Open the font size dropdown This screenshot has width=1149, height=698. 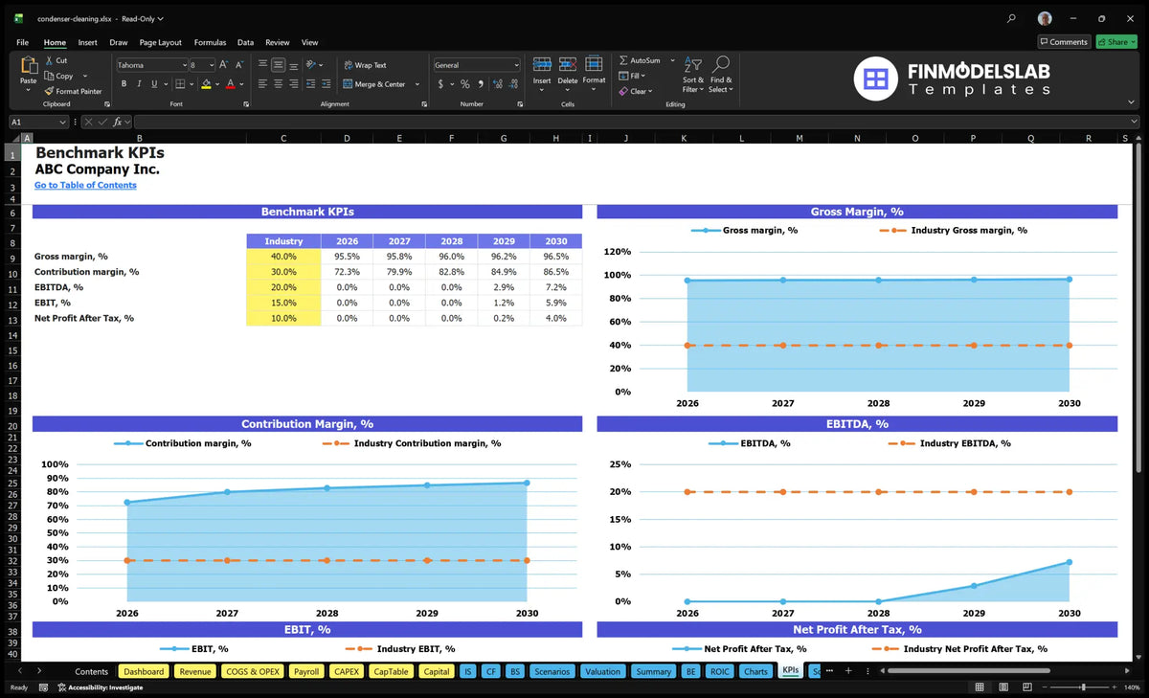[x=210, y=65]
